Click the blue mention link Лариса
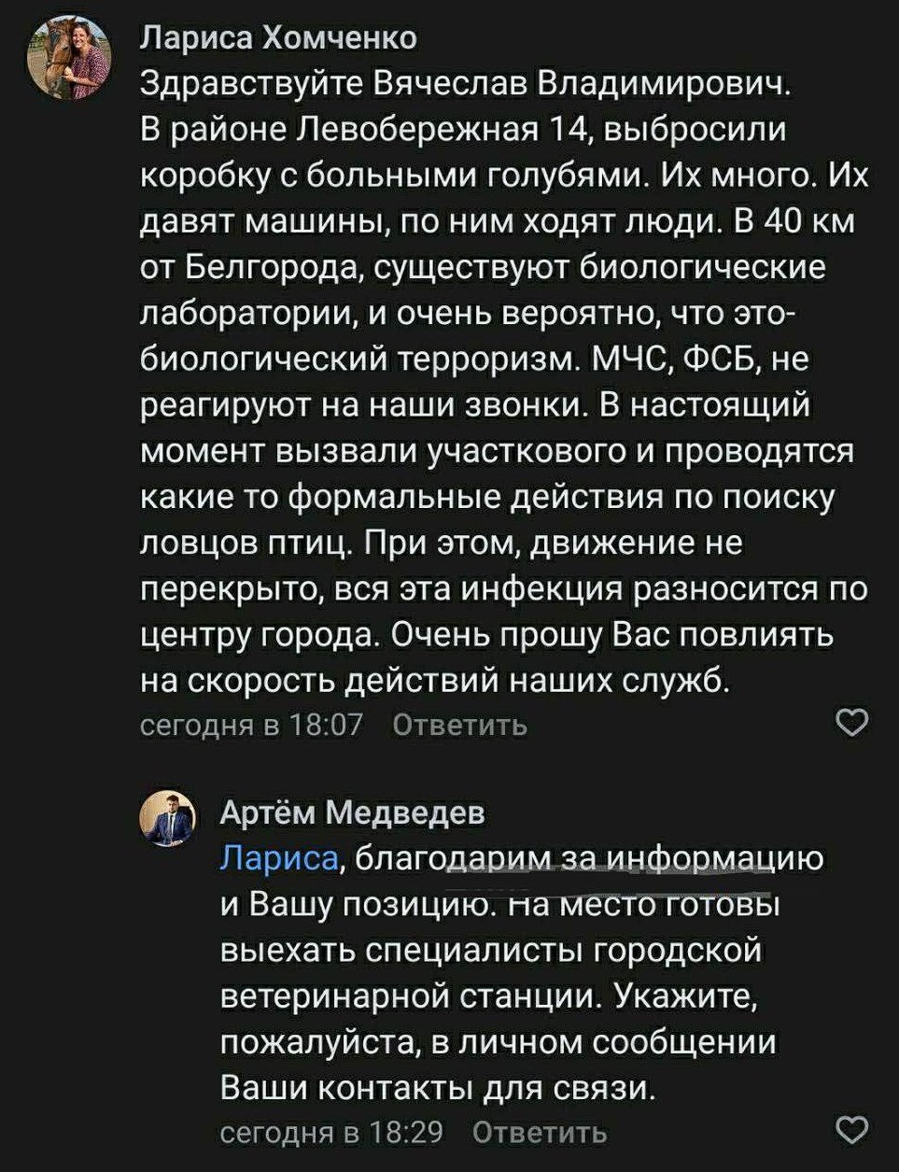Image resolution: width=899 pixels, height=1172 pixels. [277, 857]
